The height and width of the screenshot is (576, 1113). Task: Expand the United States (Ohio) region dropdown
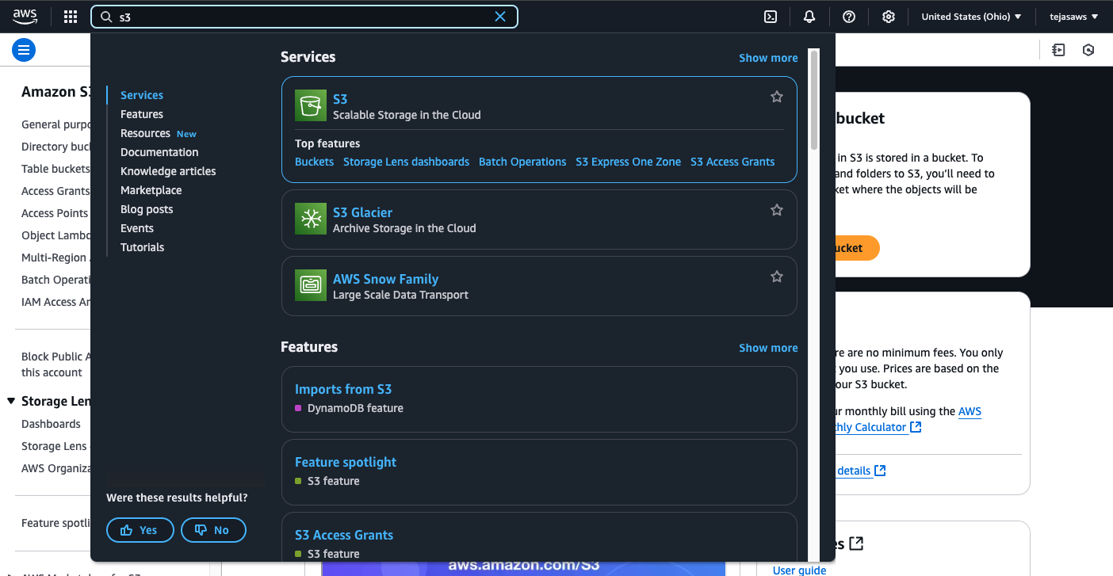pos(971,17)
